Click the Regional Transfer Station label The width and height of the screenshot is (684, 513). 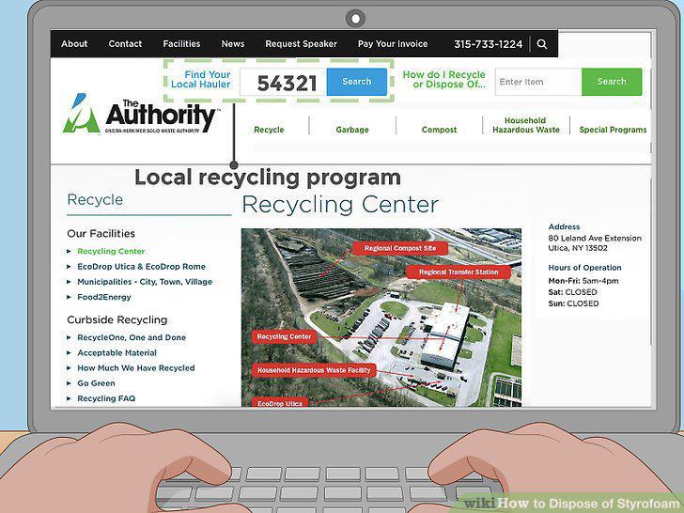459,272
